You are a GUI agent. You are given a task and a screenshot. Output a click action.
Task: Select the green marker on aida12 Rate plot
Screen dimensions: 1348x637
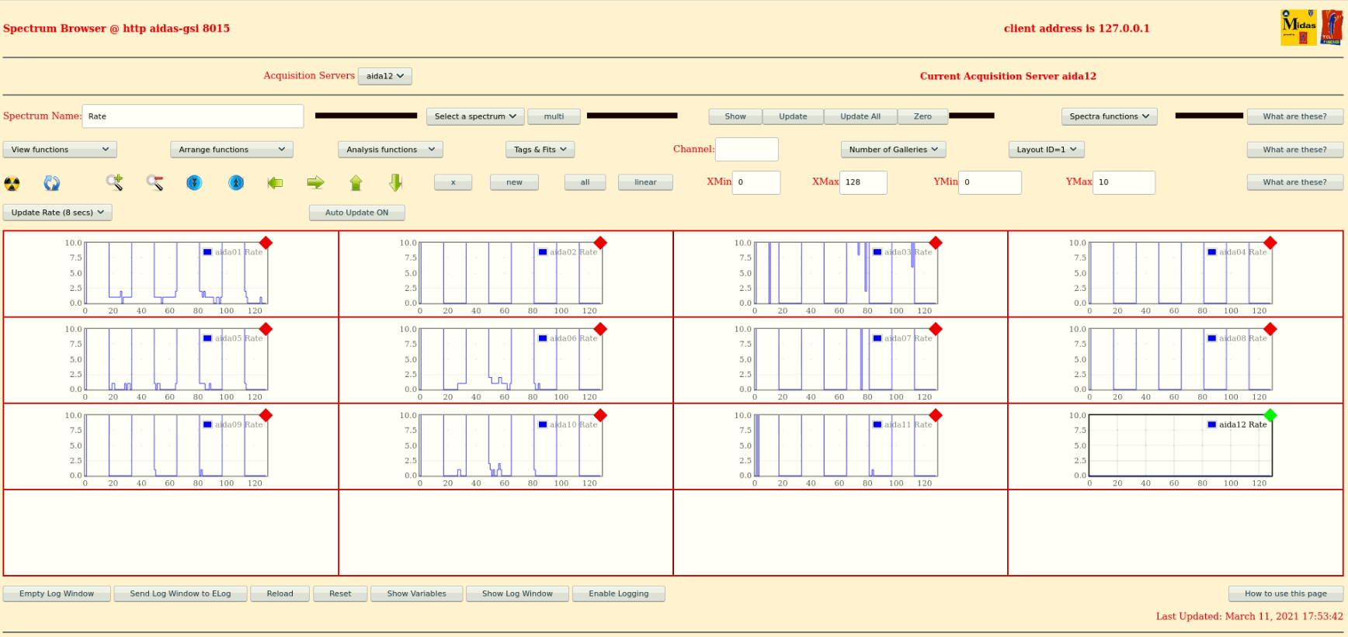(x=1270, y=415)
